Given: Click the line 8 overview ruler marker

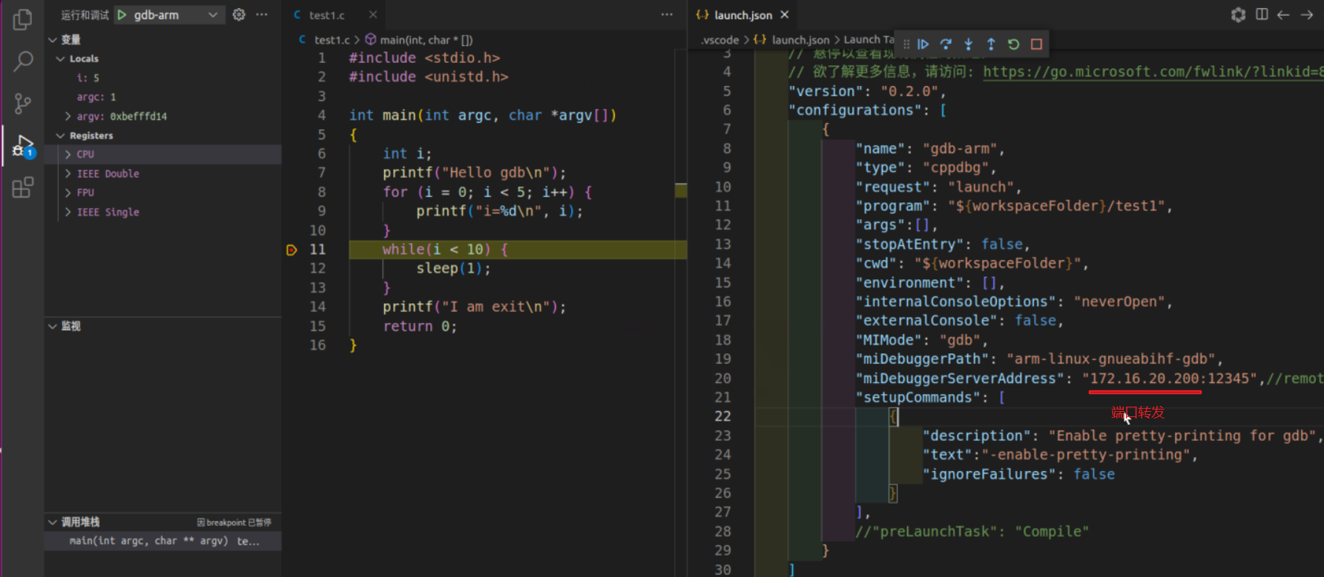Looking at the screenshot, I should pyautogui.click(x=680, y=190).
